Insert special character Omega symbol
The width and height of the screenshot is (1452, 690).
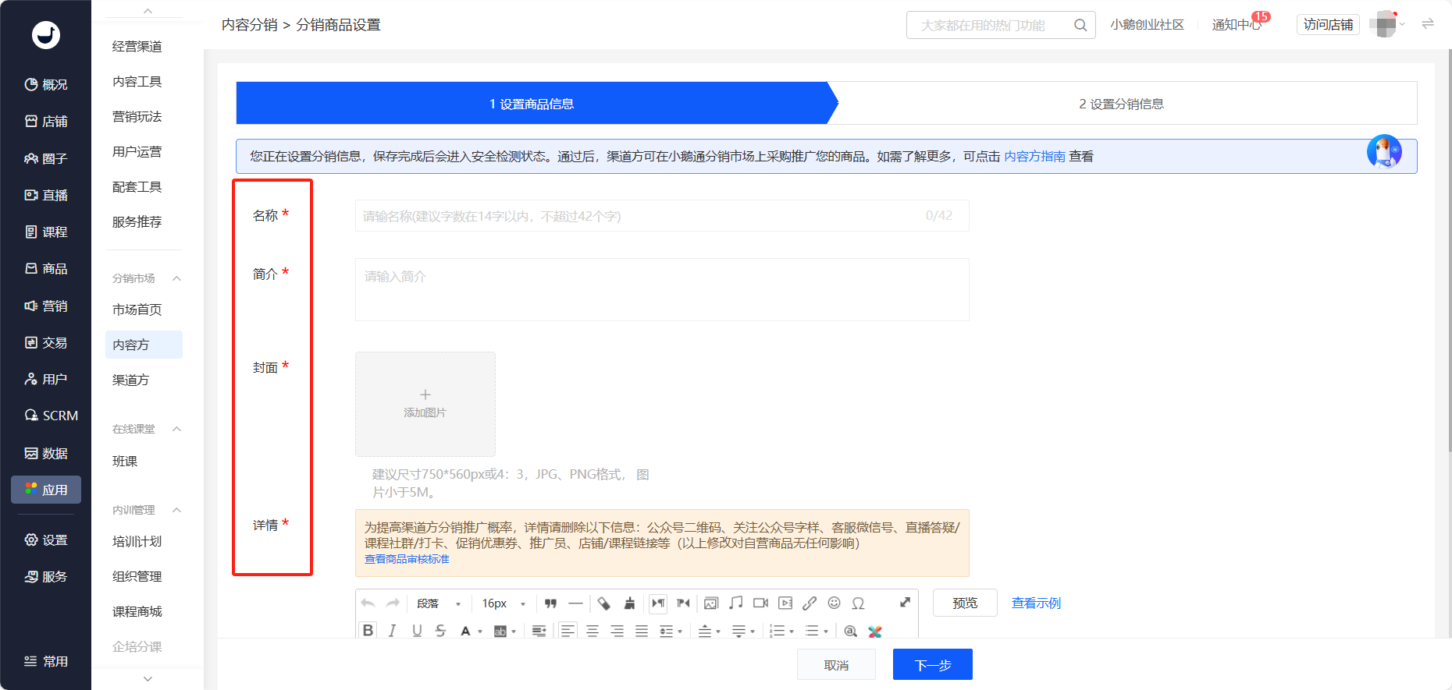coord(858,603)
